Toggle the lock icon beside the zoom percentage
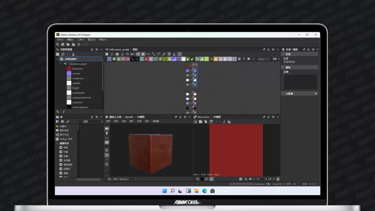The height and width of the screenshot is (211, 375). coord(278,179)
